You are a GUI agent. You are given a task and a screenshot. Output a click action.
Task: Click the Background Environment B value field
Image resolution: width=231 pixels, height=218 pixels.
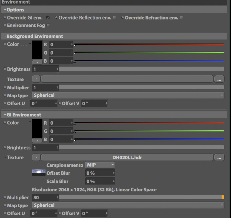61,61
